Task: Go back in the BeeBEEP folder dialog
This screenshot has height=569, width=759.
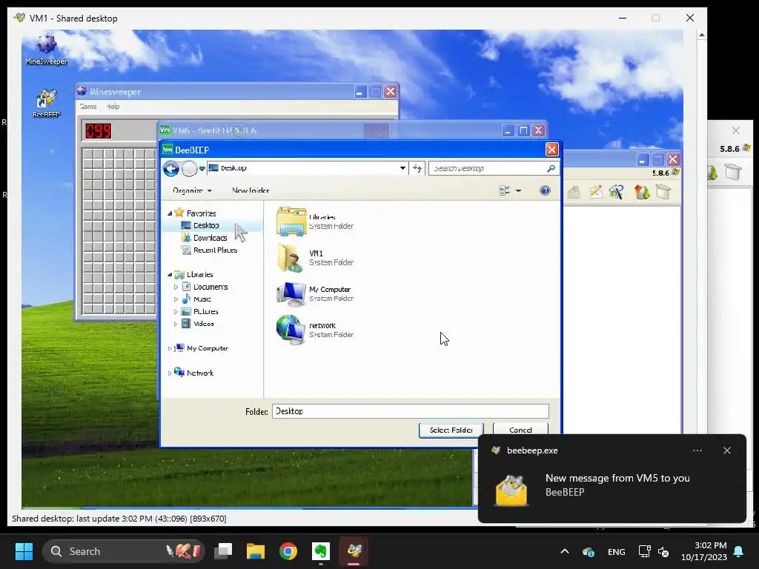Action: [171, 168]
